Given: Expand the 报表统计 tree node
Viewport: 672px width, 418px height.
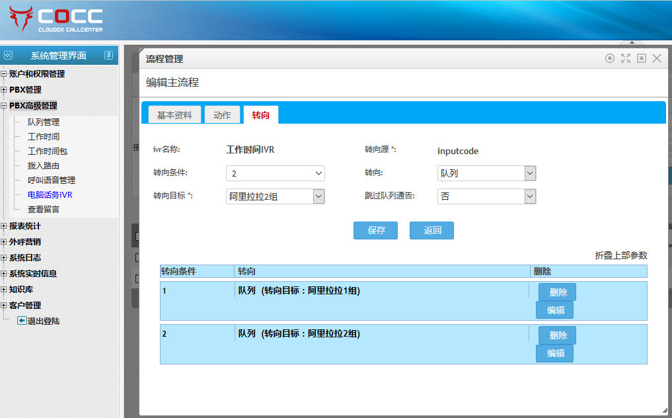Looking at the screenshot, I should pos(4,226).
